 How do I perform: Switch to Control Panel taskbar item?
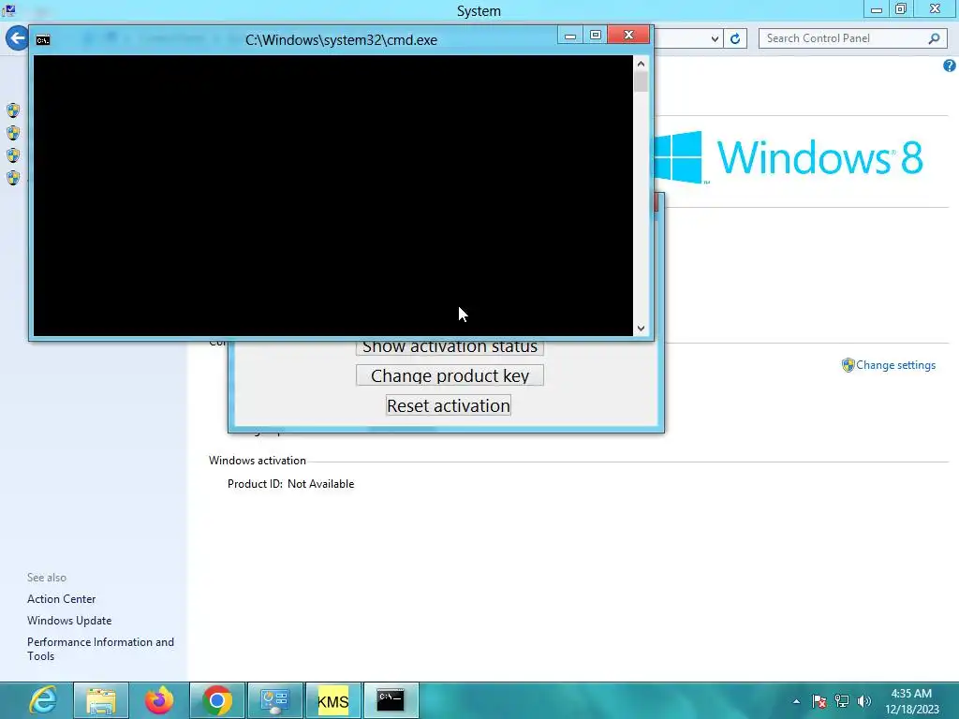pyautogui.click(x=275, y=700)
